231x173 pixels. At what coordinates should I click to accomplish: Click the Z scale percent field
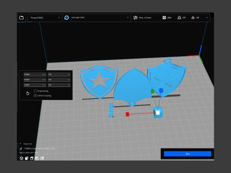tap(59, 85)
